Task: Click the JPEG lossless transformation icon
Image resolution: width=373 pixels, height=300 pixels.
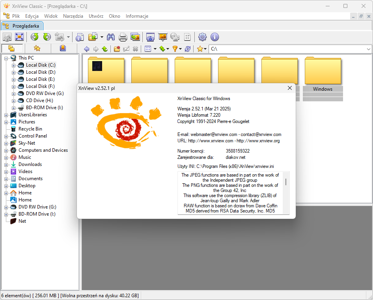Action: coord(59,37)
